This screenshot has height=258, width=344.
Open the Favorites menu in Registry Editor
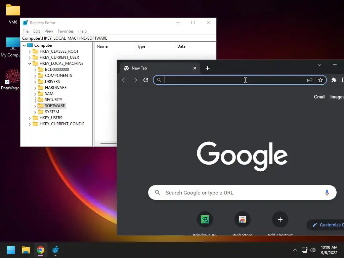66,31
